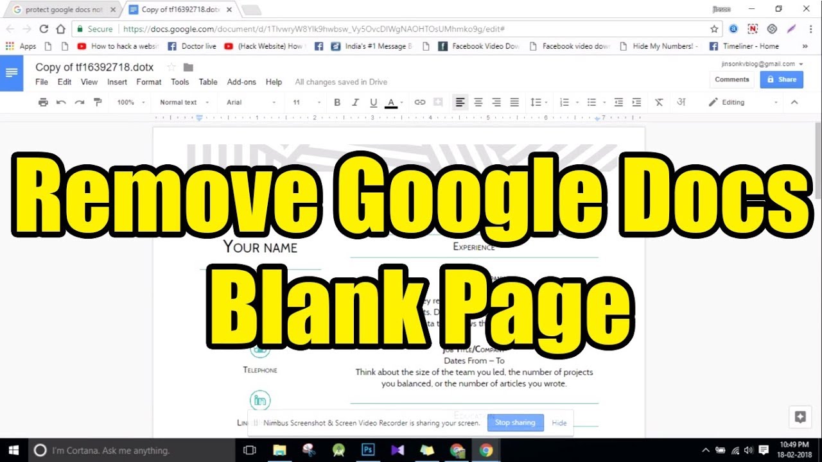This screenshot has width=822, height=462.
Task: Open the Windows Start menu
Action: click(x=13, y=450)
